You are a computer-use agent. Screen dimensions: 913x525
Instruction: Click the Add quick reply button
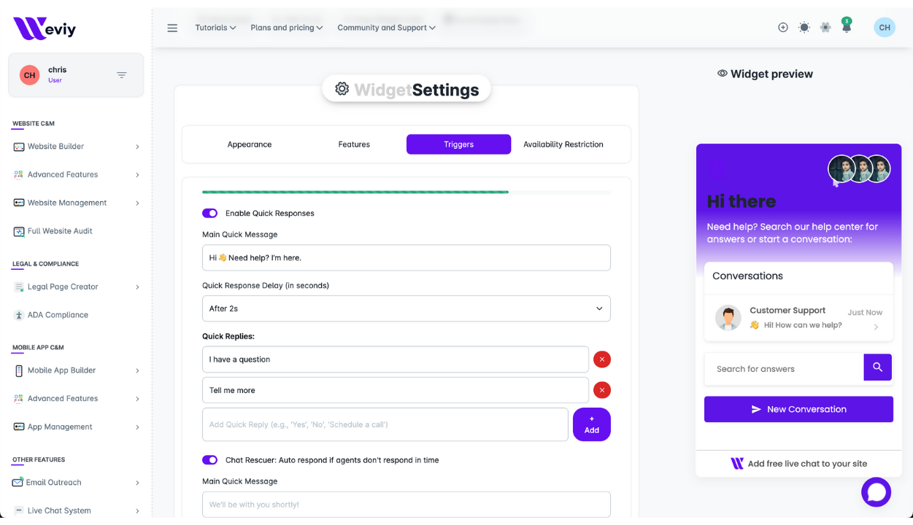pos(591,424)
